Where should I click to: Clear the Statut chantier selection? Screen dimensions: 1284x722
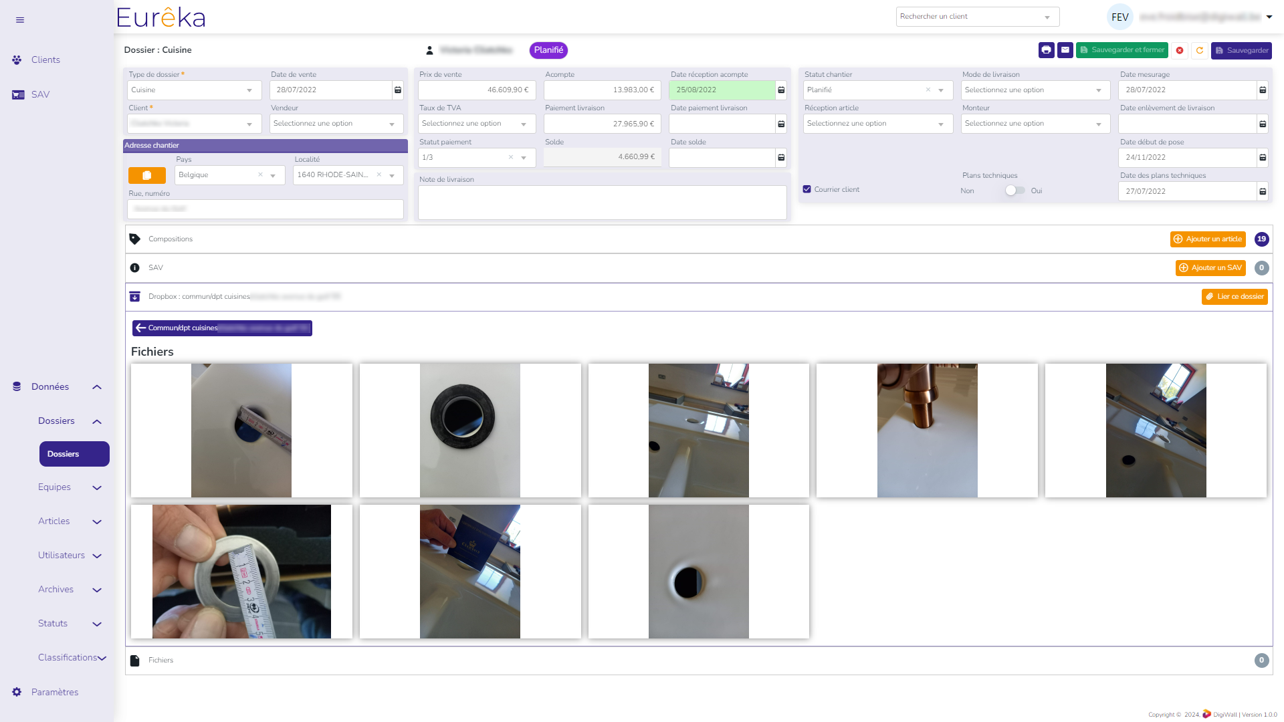[928, 90]
